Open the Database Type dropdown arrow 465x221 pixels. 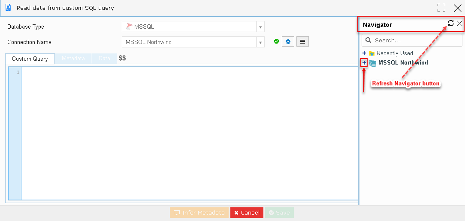[260, 27]
